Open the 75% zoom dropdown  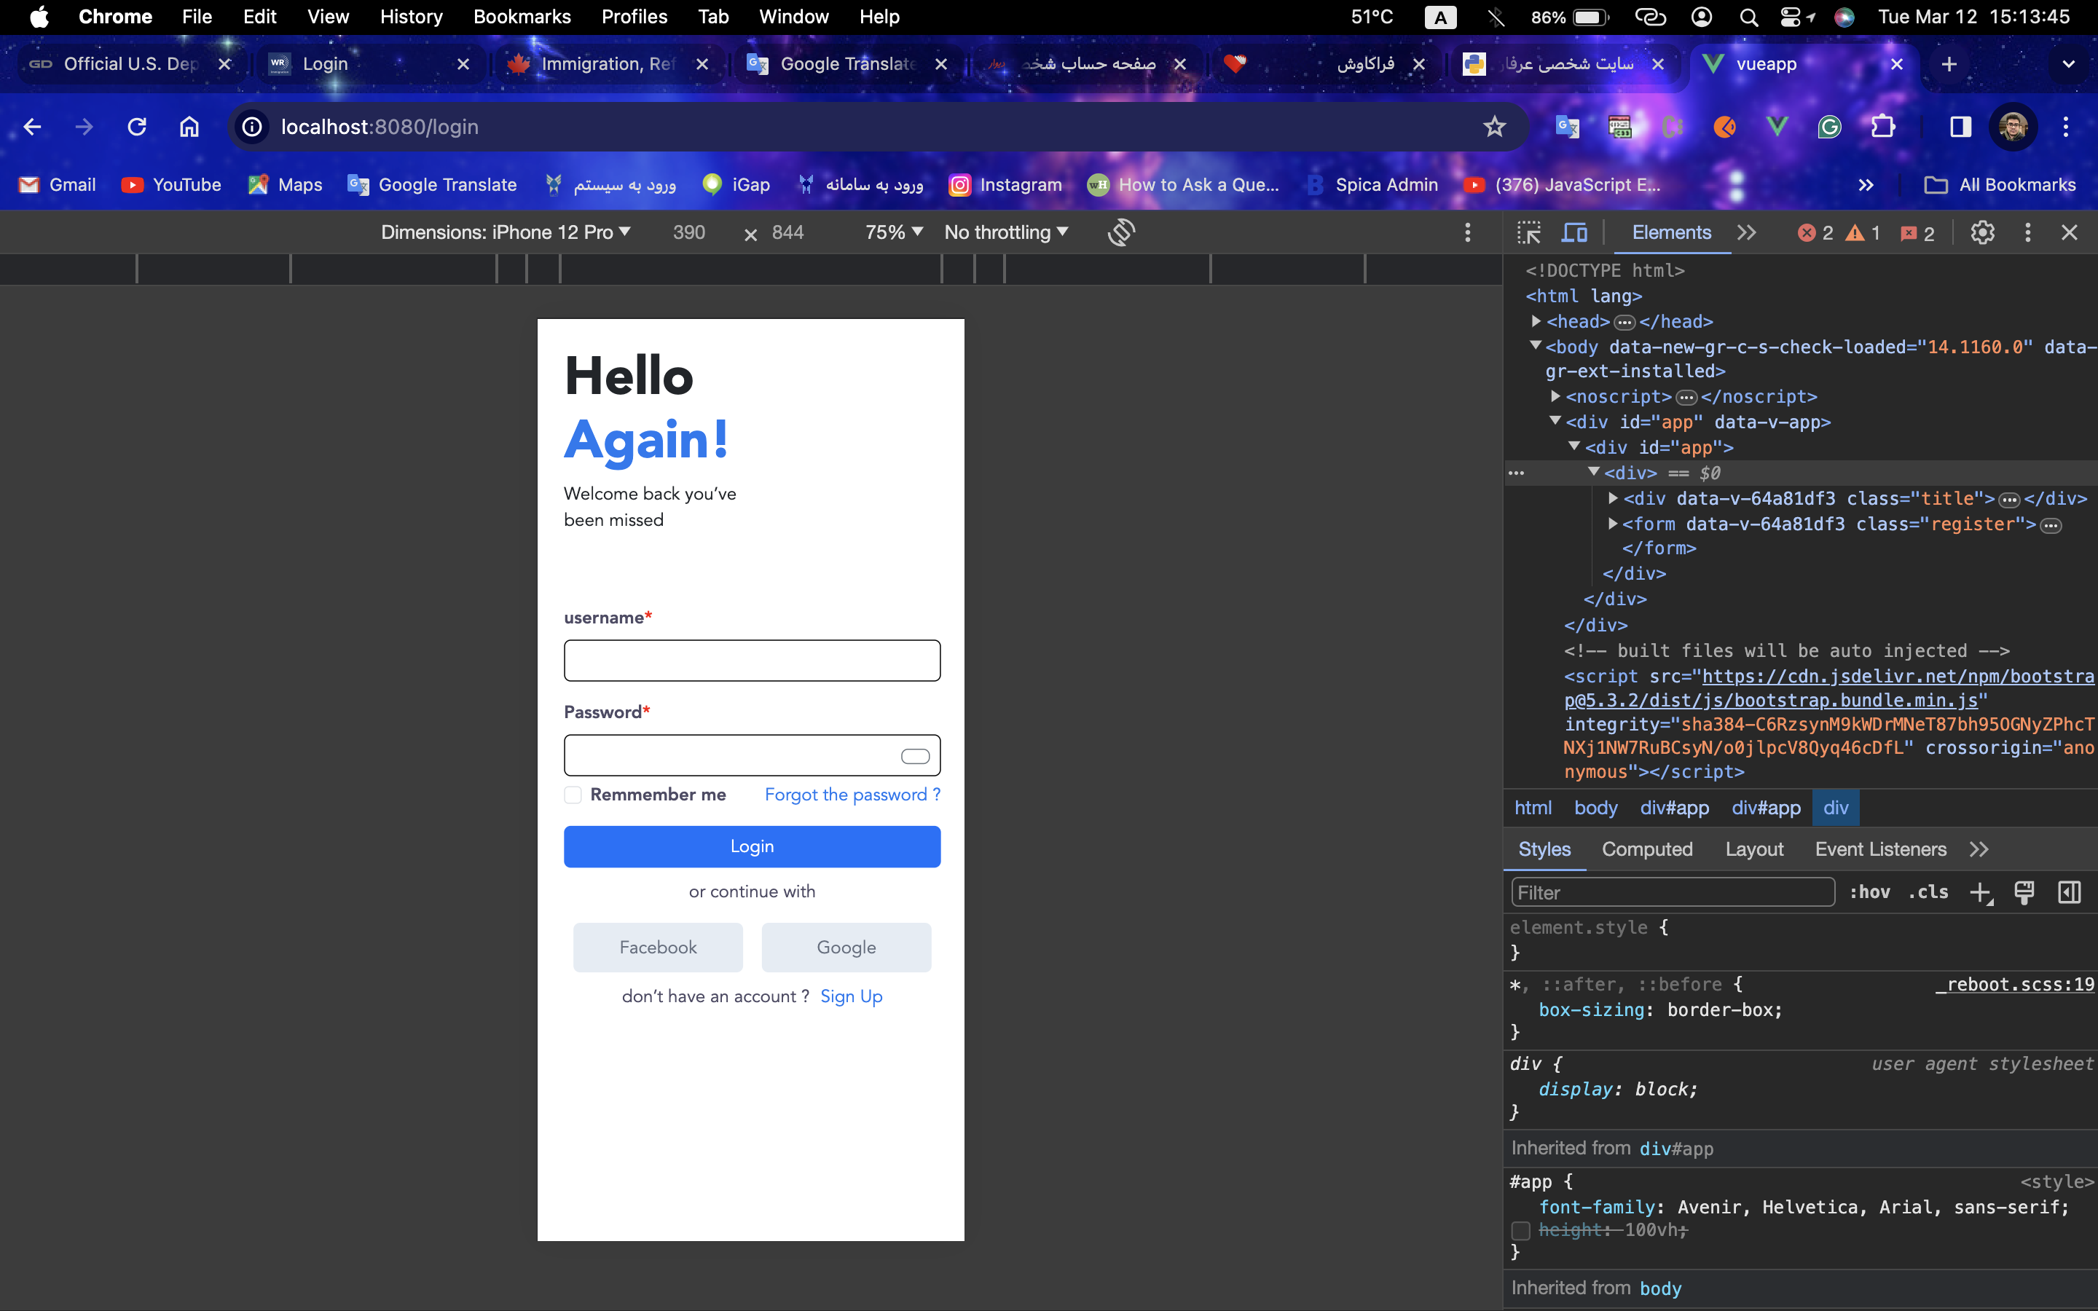pyautogui.click(x=894, y=232)
